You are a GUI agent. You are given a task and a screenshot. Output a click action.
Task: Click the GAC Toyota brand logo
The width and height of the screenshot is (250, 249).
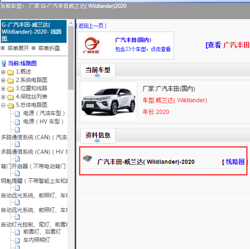pos(92,45)
